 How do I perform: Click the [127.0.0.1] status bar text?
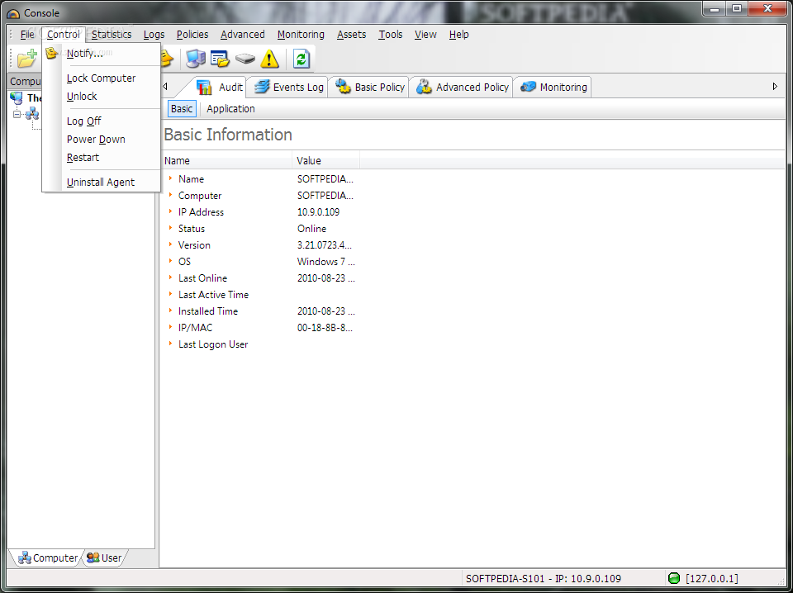coord(711,578)
